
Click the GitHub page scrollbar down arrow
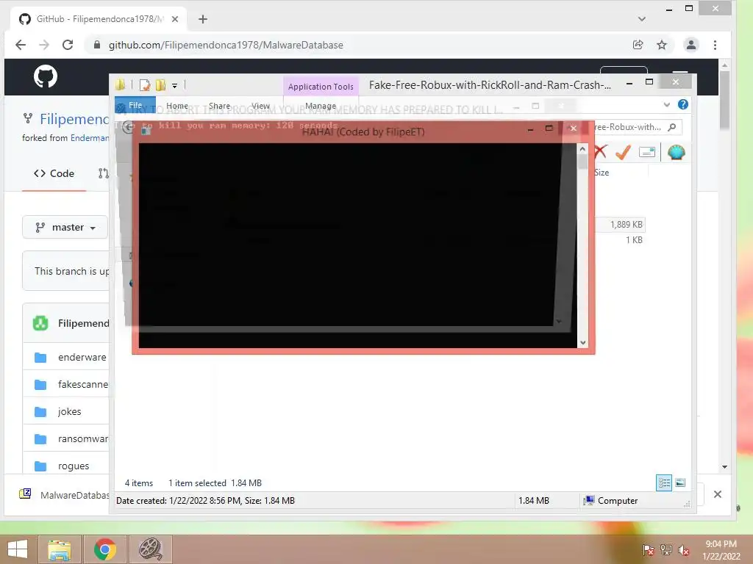coord(724,466)
